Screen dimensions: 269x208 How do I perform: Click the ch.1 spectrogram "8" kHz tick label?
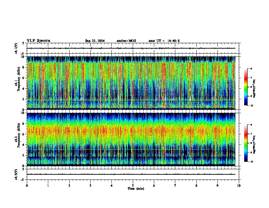click(24, 67)
